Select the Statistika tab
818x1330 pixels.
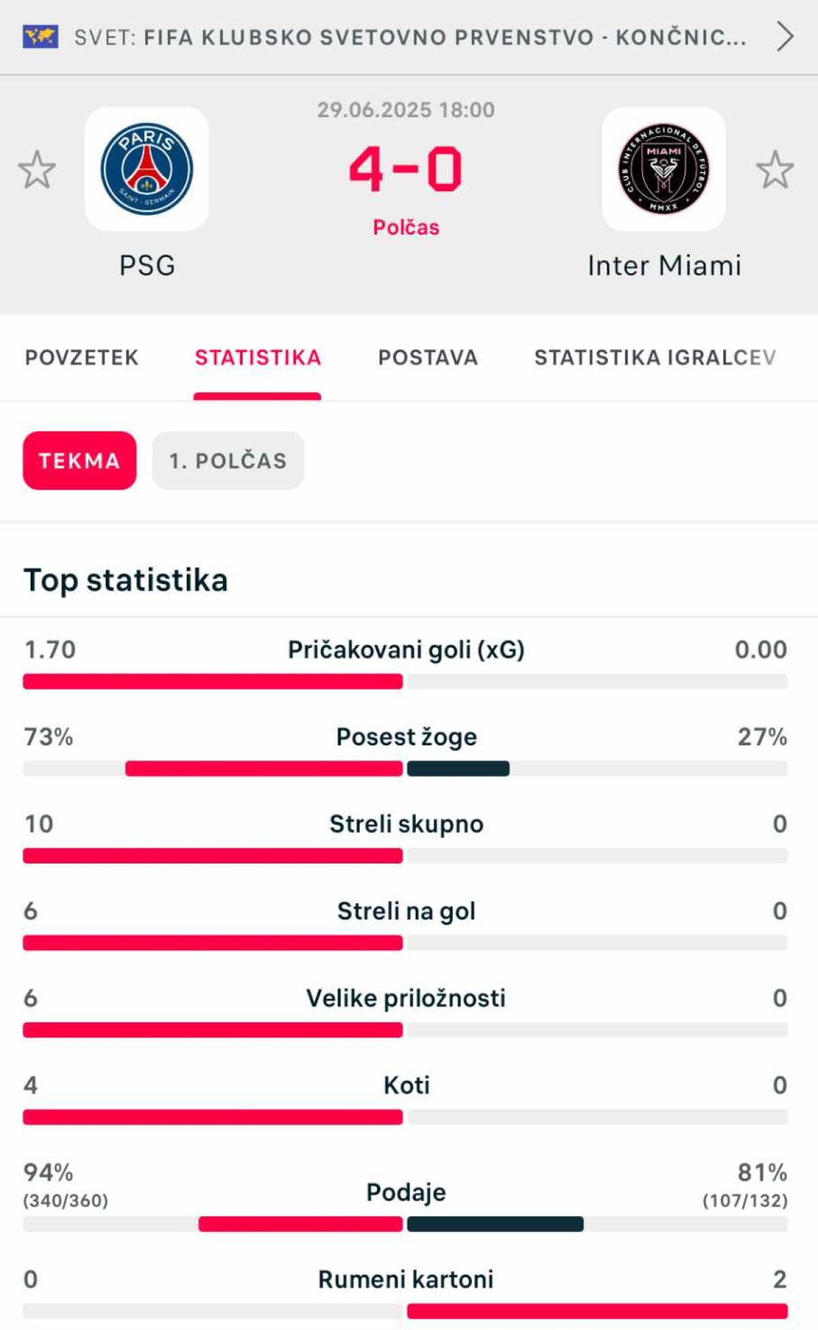click(258, 357)
